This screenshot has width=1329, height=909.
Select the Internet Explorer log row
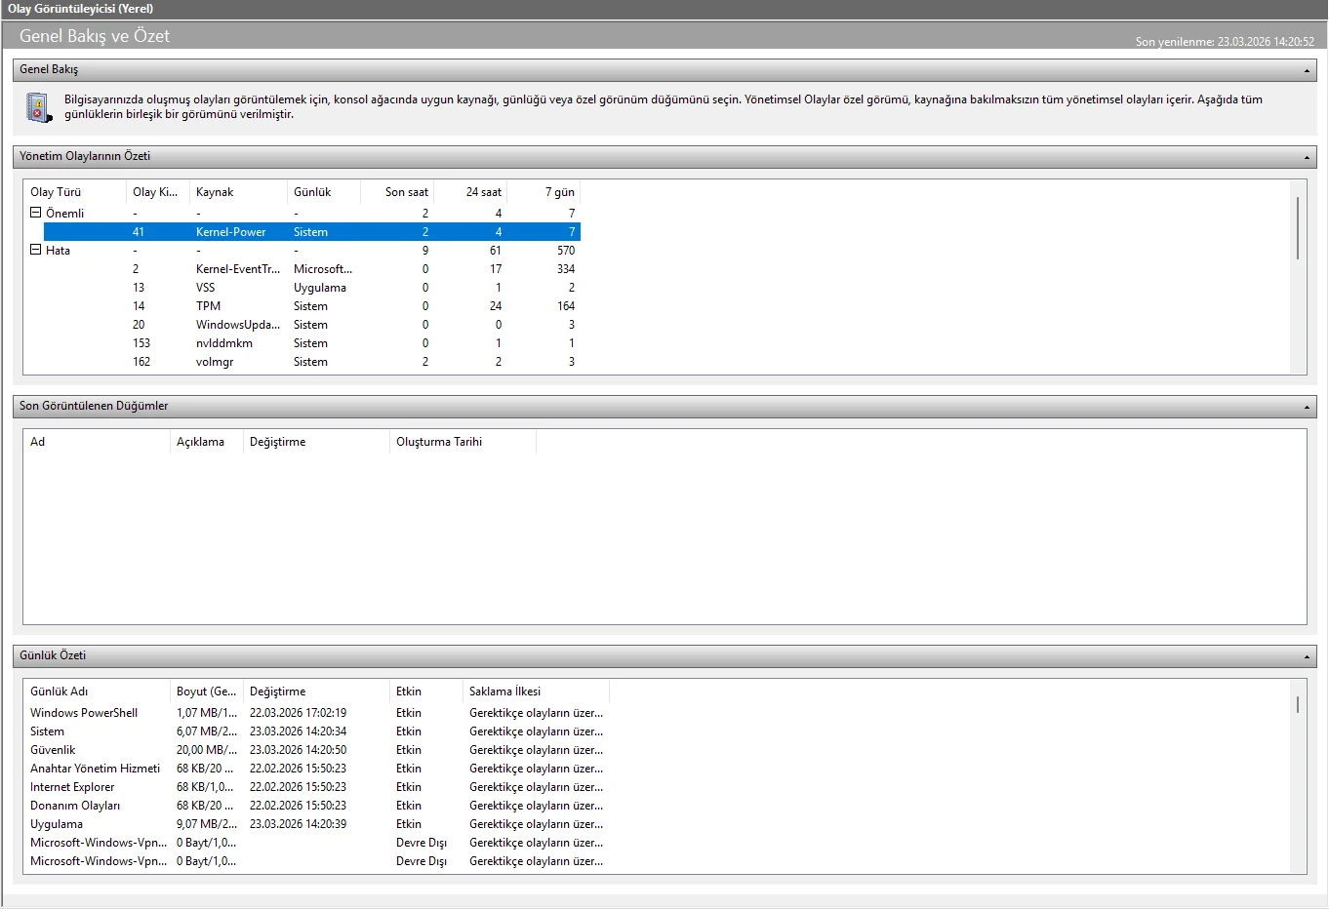click(317, 787)
